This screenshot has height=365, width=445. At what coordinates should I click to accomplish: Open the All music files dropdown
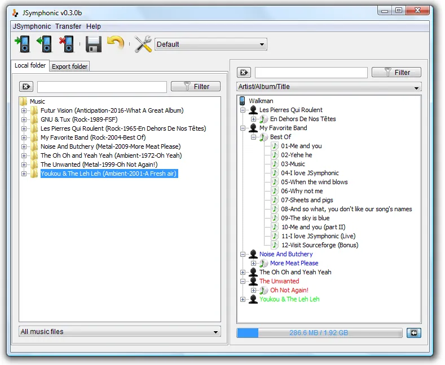[x=120, y=332]
